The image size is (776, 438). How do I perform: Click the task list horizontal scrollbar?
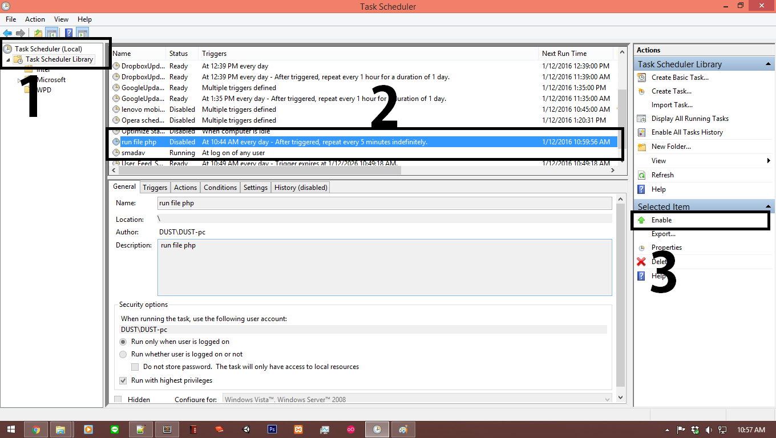[260, 170]
